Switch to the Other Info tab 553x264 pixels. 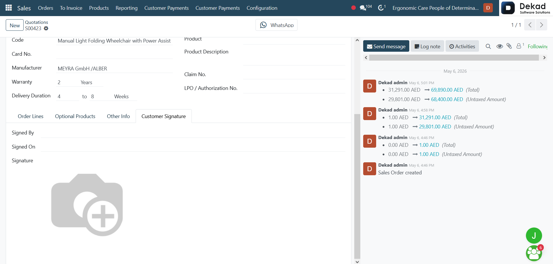click(x=118, y=116)
